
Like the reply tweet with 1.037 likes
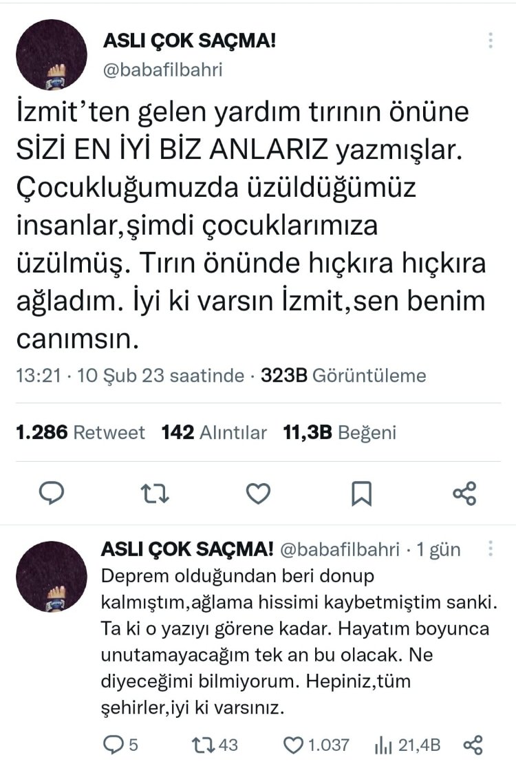pos(316,745)
